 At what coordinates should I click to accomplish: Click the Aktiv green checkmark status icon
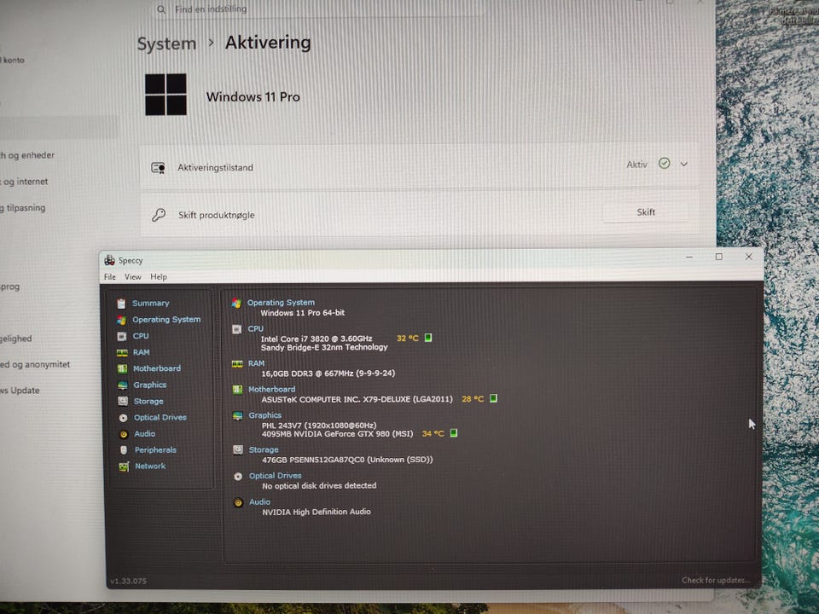664,164
